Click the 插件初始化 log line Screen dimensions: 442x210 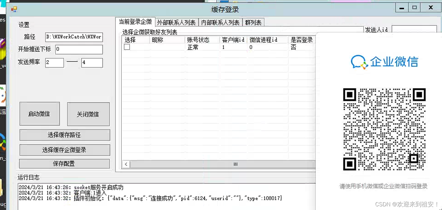(150, 198)
